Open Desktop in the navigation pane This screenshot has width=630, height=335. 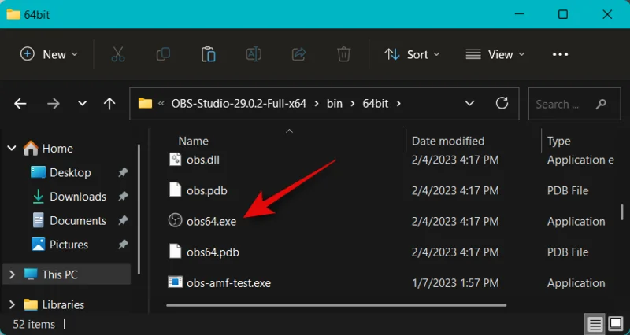(70, 172)
